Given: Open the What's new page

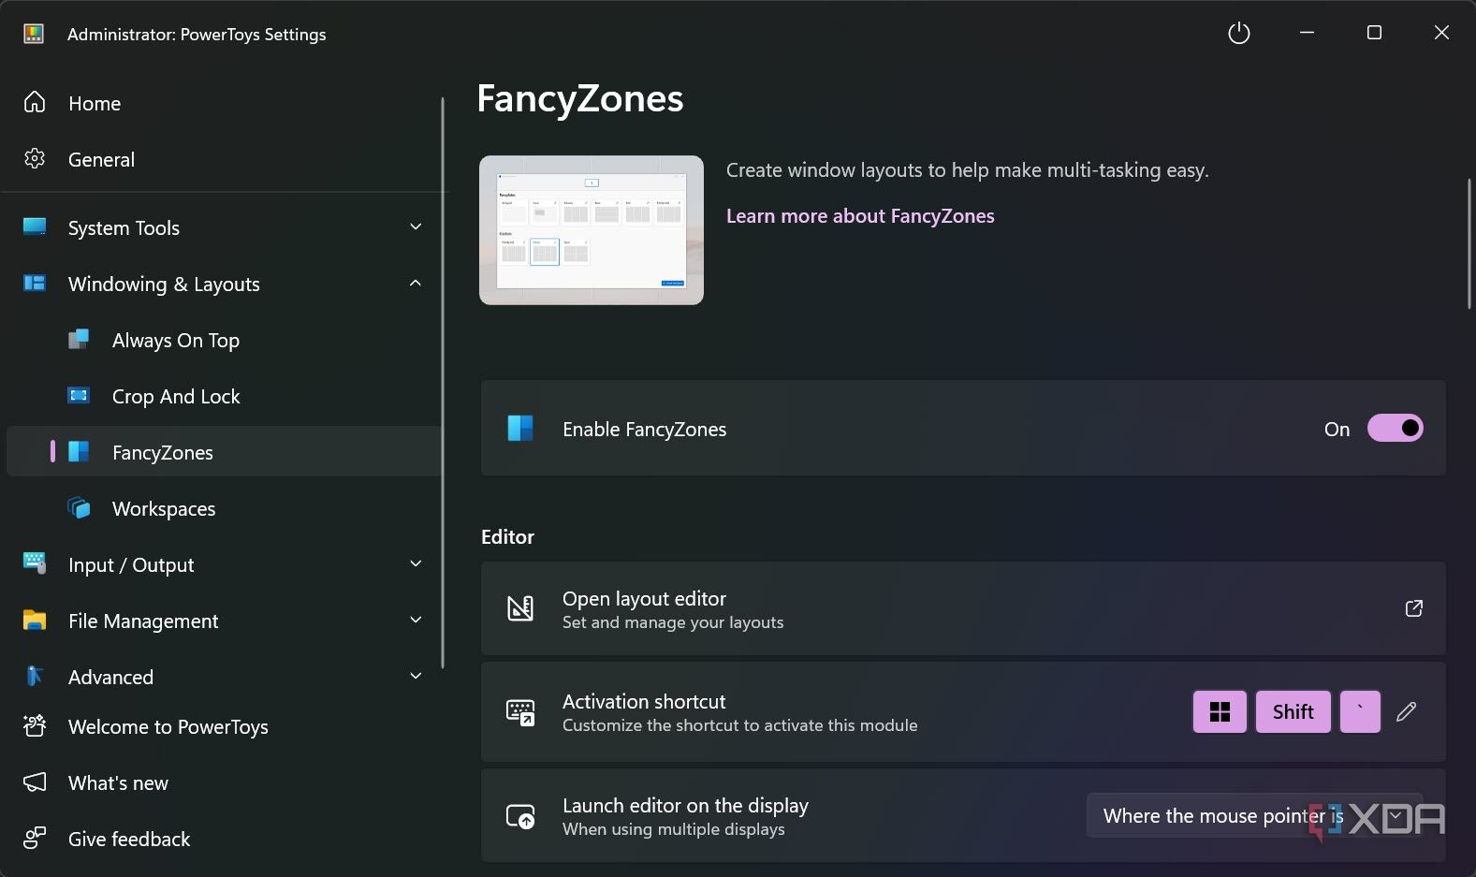Looking at the screenshot, I should click(x=118, y=783).
